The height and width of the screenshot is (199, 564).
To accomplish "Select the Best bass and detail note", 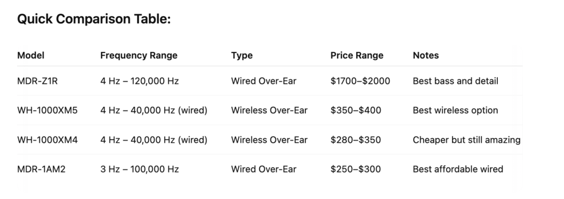I will (x=455, y=81).
